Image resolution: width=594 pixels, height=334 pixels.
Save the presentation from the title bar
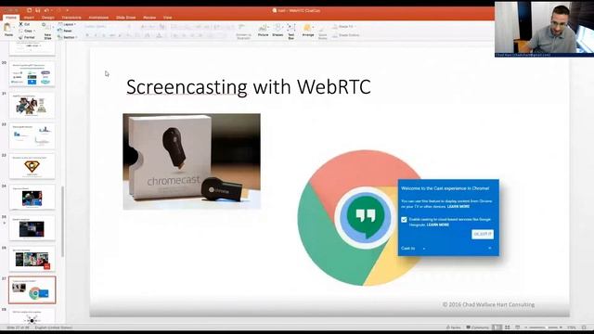tap(37, 10)
